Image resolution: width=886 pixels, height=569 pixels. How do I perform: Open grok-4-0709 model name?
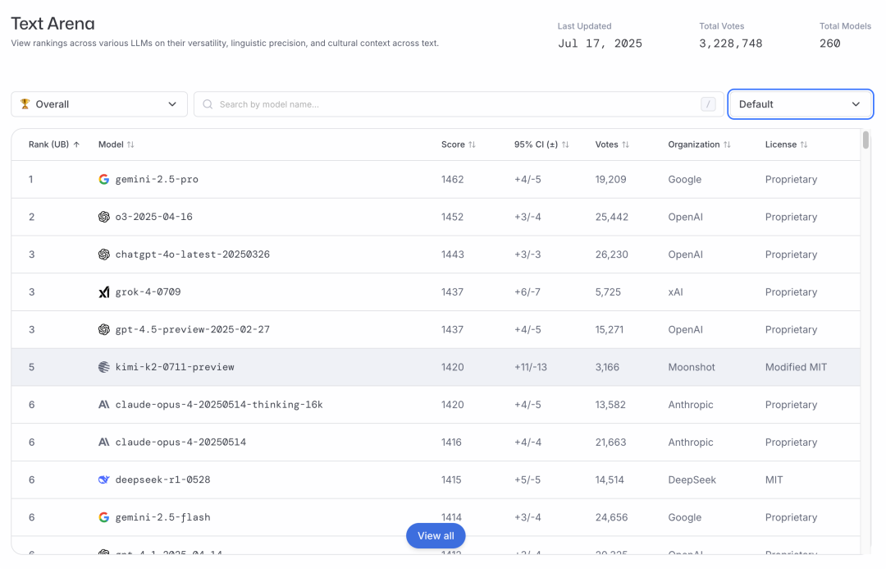(x=148, y=291)
